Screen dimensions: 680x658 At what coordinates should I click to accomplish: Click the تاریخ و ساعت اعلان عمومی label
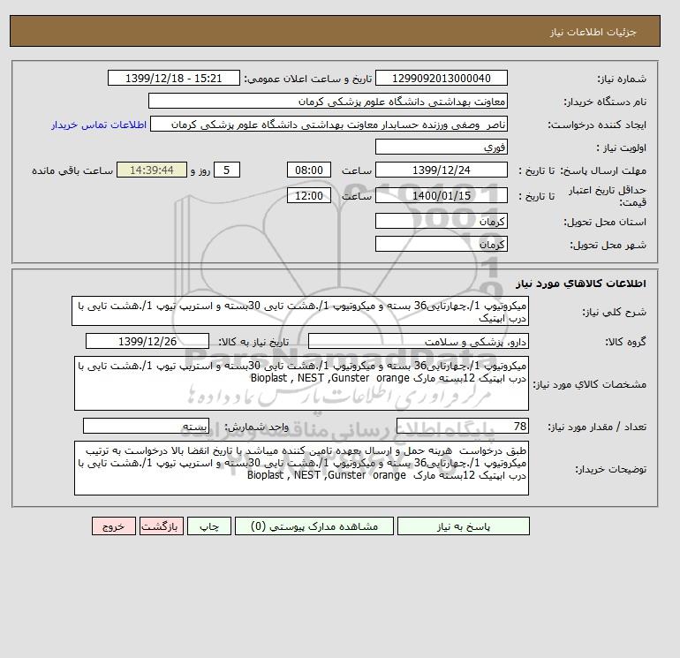(308, 79)
